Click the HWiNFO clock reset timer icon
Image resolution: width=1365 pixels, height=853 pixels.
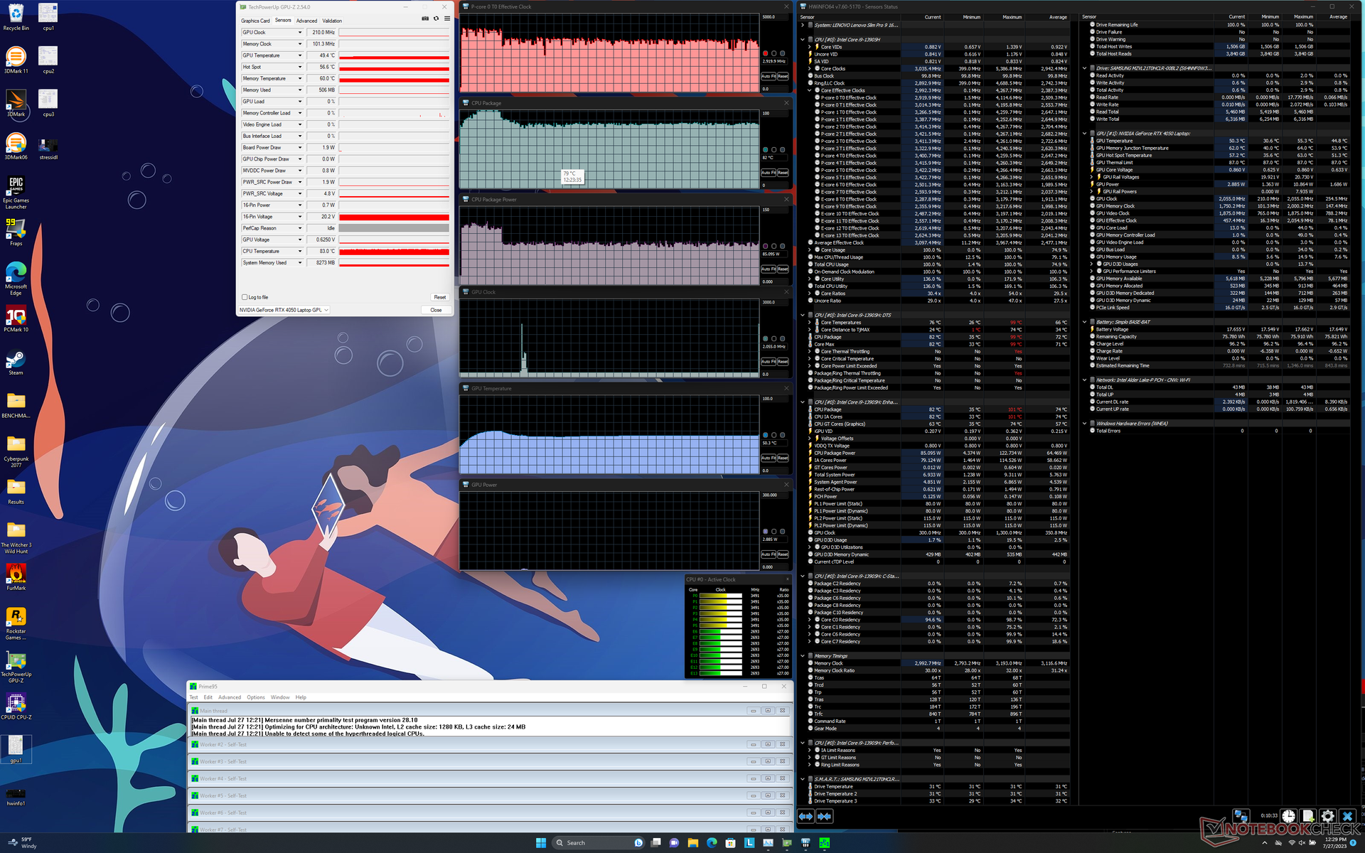tap(1288, 816)
